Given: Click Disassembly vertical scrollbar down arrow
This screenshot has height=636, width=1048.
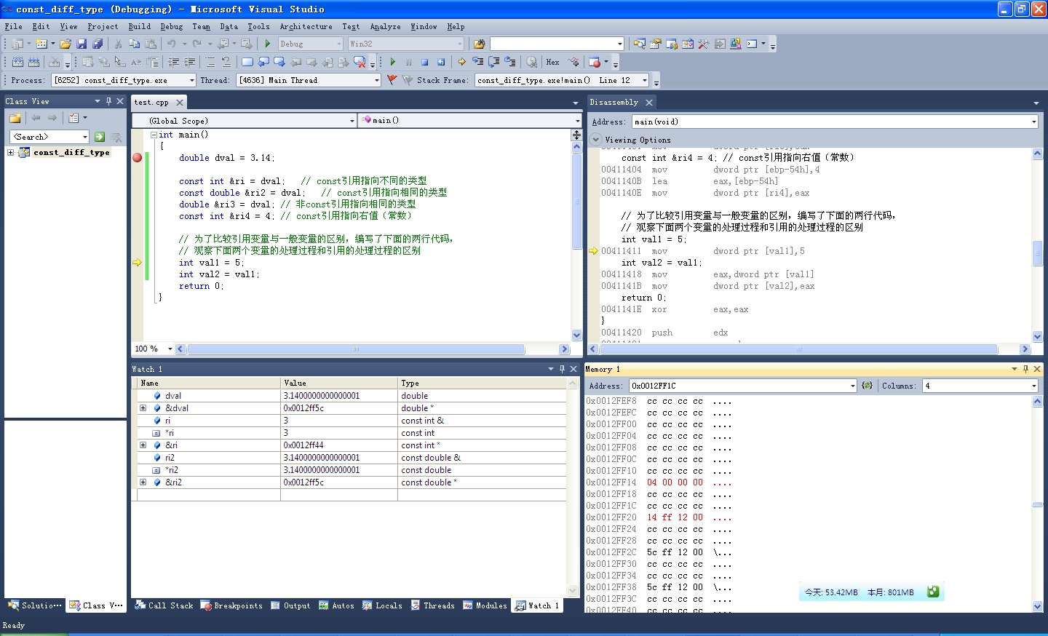Looking at the screenshot, I should (1037, 335).
